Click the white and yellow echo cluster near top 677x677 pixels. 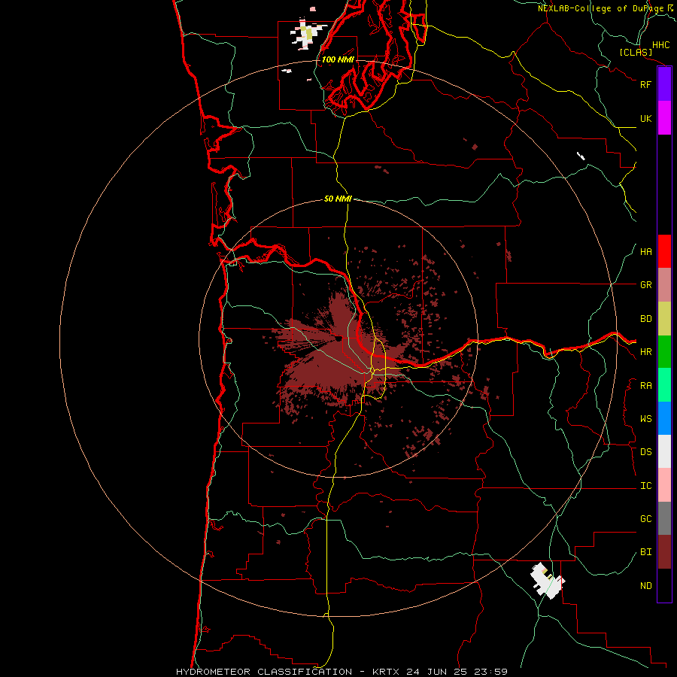pyautogui.click(x=308, y=35)
